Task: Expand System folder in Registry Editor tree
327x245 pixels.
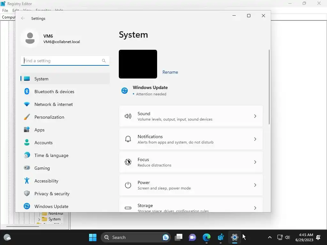Action: coord(39,219)
